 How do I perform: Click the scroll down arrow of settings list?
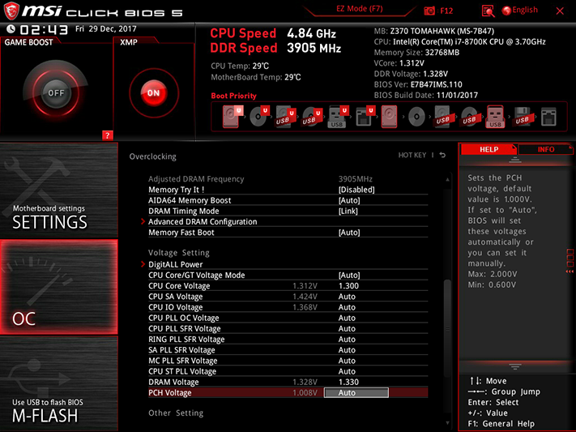(x=447, y=423)
